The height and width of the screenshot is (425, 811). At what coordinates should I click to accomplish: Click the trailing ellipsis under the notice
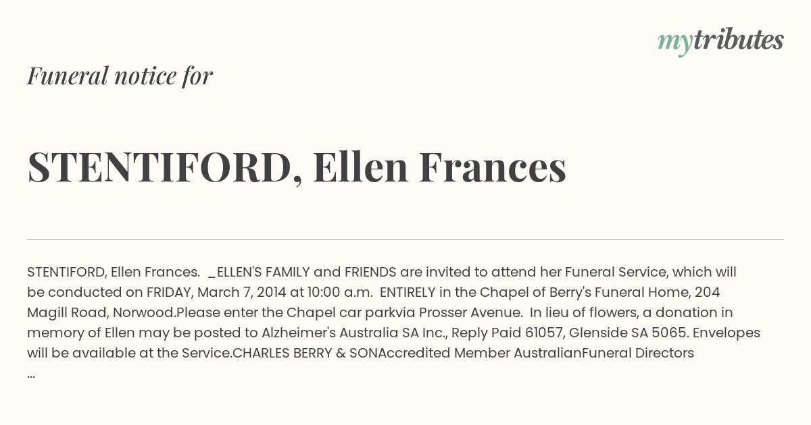31,373
